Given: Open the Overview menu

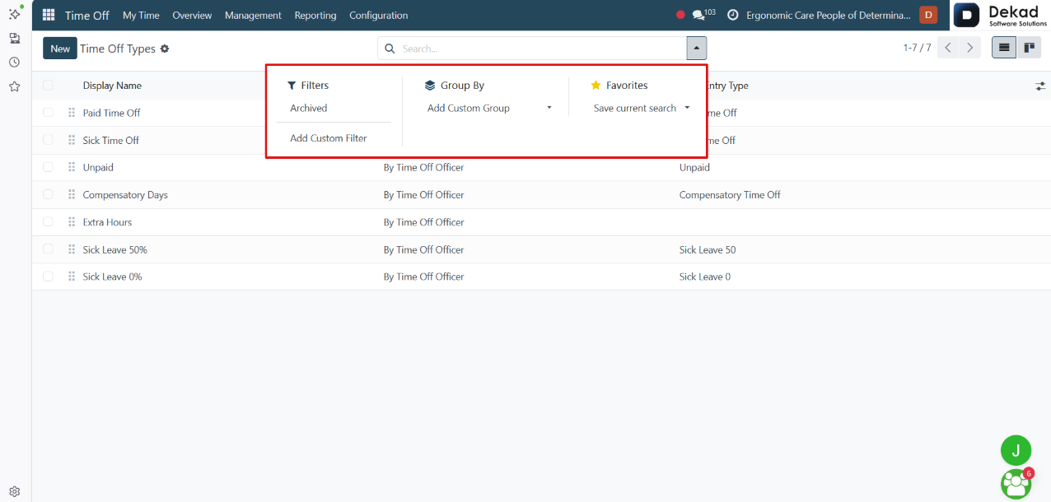Looking at the screenshot, I should pos(192,15).
